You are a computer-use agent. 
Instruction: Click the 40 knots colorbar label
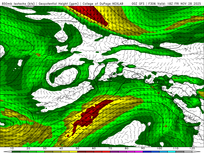click(x=61, y=148)
